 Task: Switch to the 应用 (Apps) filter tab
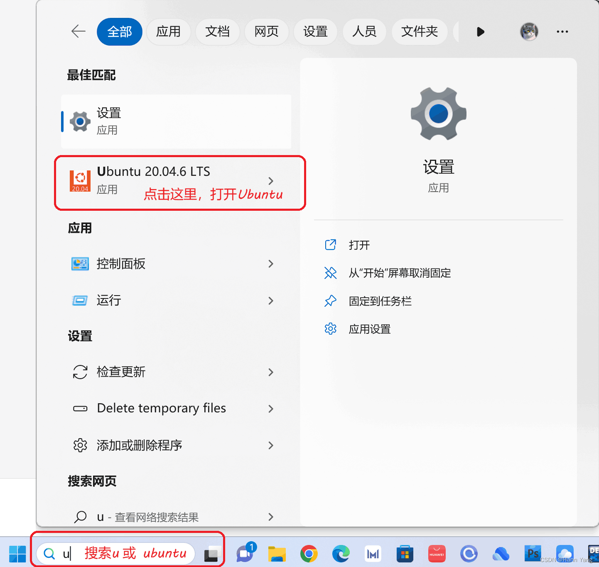click(x=168, y=32)
